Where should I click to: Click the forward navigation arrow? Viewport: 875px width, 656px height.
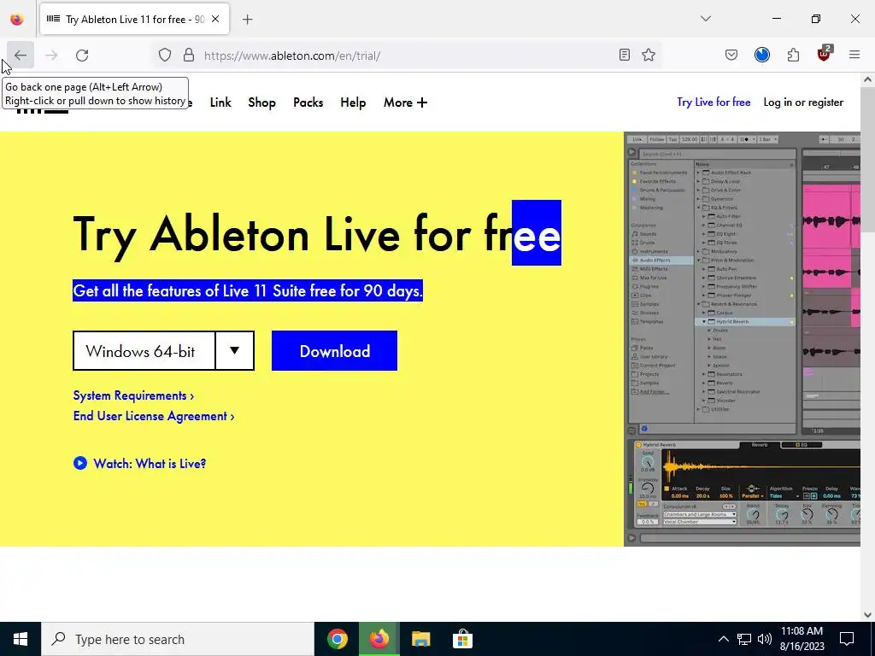pyautogui.click(x=51, y=56)
